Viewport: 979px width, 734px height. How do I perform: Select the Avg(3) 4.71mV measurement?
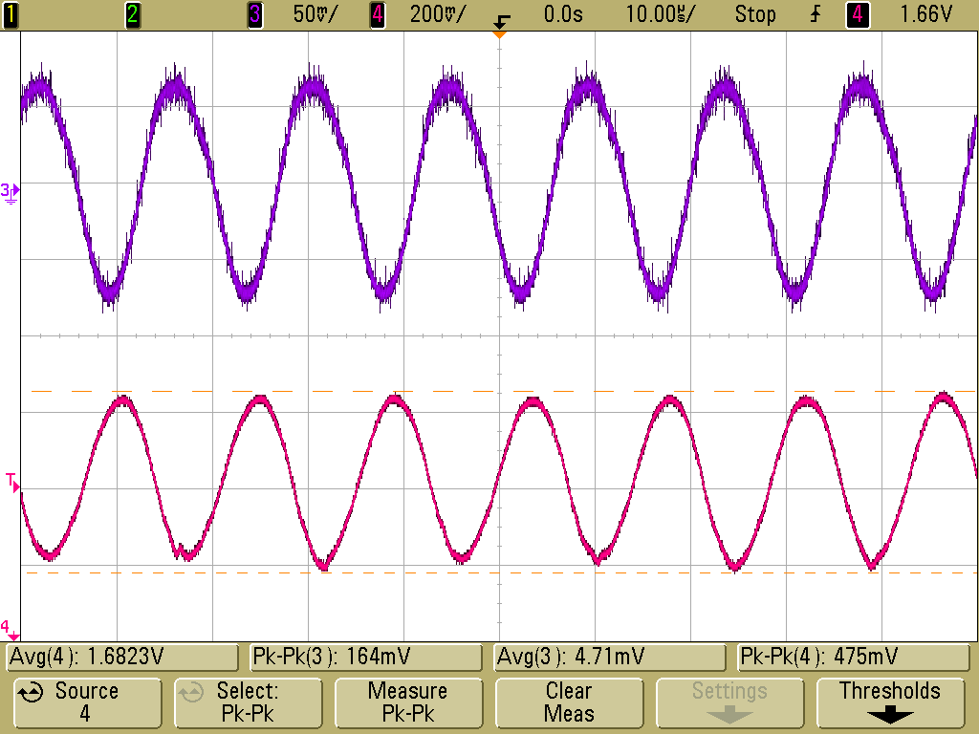pyautogui.click(x=609, y=658)
